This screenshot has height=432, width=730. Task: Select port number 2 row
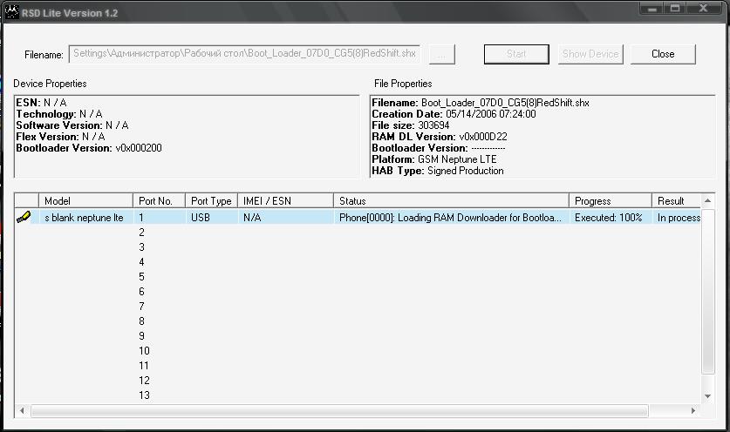click(141, 232)
